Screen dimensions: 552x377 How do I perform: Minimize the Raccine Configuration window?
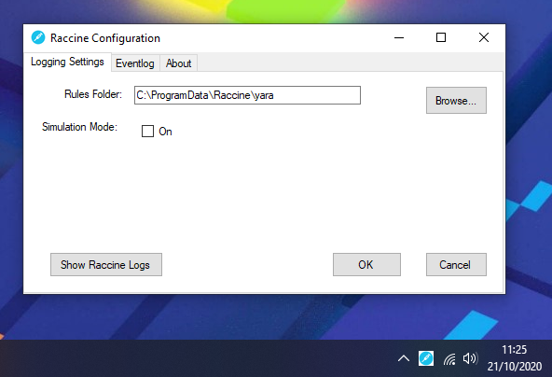(399, 37)
